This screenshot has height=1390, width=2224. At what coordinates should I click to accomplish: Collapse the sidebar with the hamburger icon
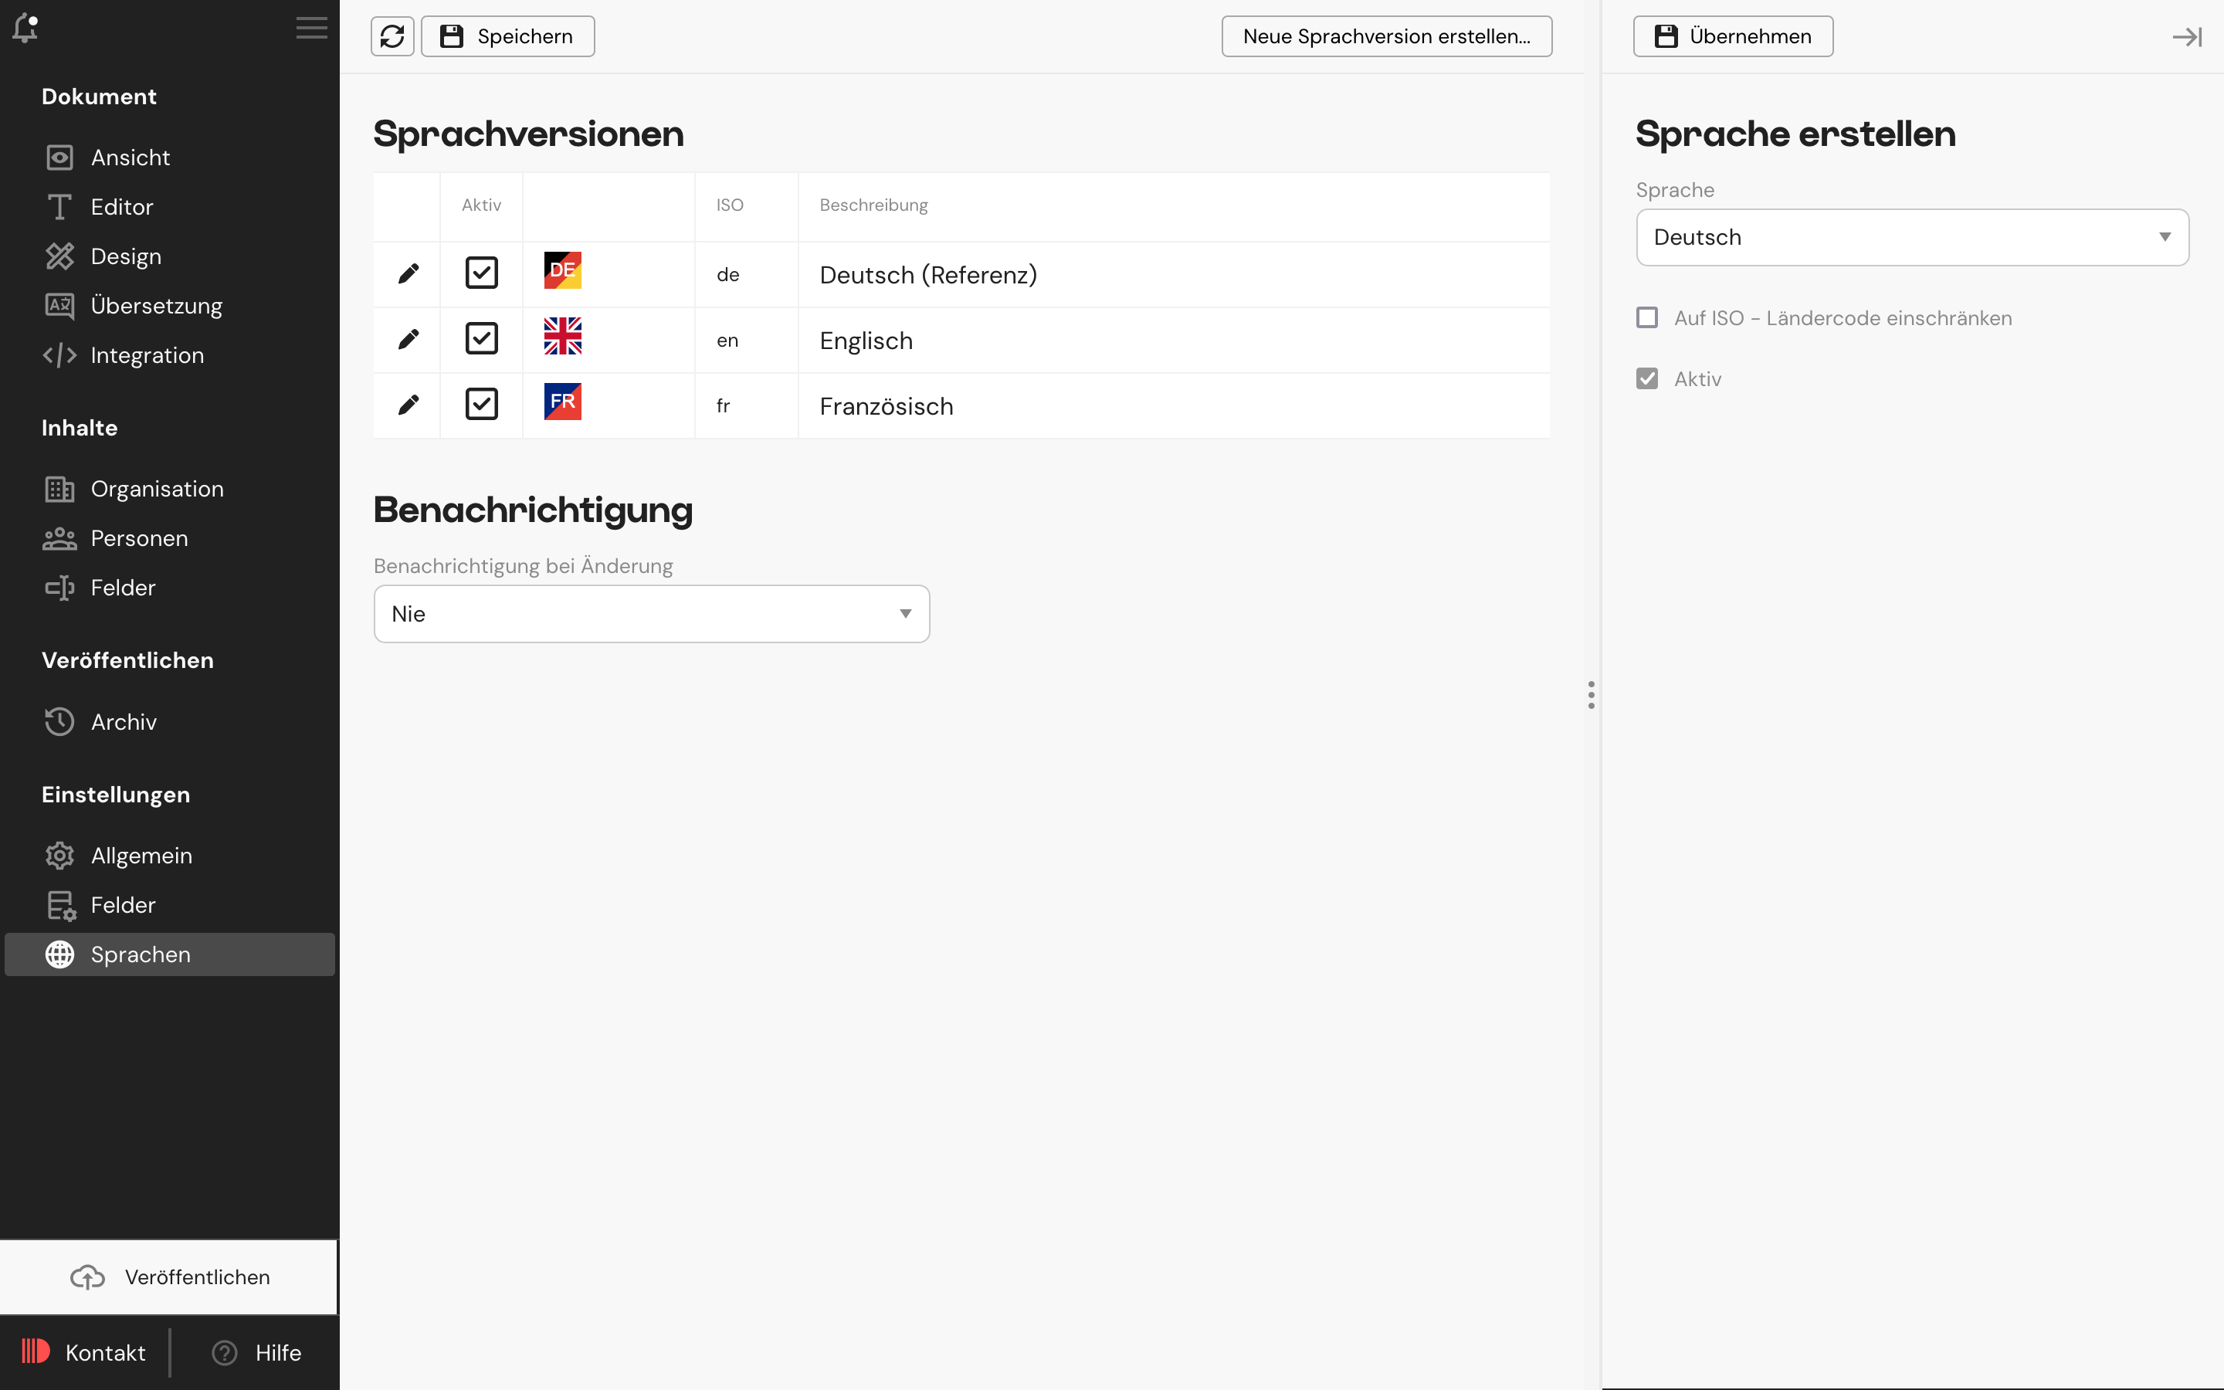[x=311, y=28]
